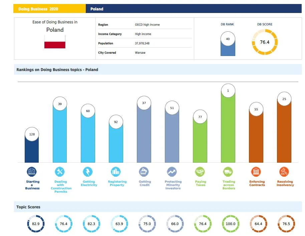This screenshot has height=236, width=305.
Task: Click the Enforcing Contracts courthouse icon
Action: tap(256, 172)
